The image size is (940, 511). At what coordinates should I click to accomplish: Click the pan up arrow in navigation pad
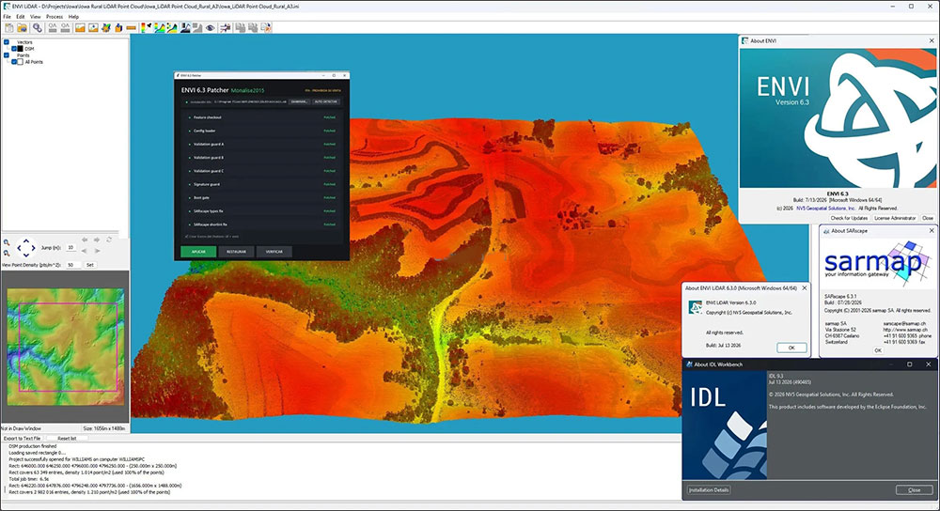pos(26,240)
